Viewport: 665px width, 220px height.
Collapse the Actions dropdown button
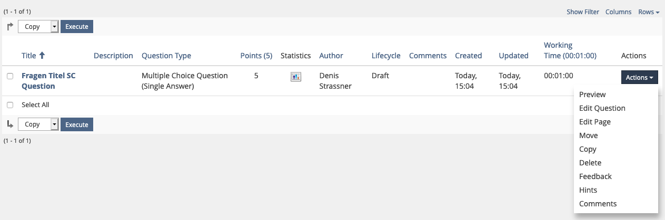point(639,77)
